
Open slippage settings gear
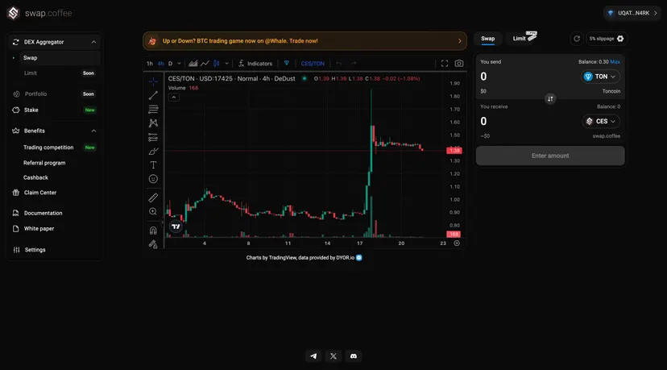pyautogui.click(x=620, y=39)
